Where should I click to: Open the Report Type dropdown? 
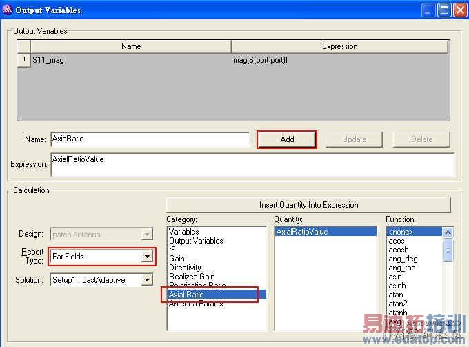[147, 257]
